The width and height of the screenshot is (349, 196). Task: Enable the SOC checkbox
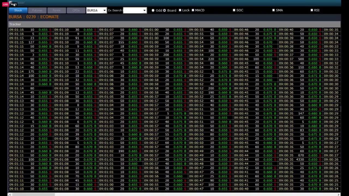pyautogui.click(x=234, y=10)
